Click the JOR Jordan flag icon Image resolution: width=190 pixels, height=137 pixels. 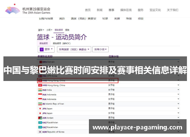[x=40, y=118]
